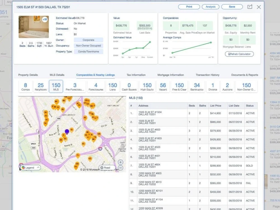Open listing 1505 ELM ST #1603
The width and height of the screenshot is (280, 210).
tap(193, 140)
